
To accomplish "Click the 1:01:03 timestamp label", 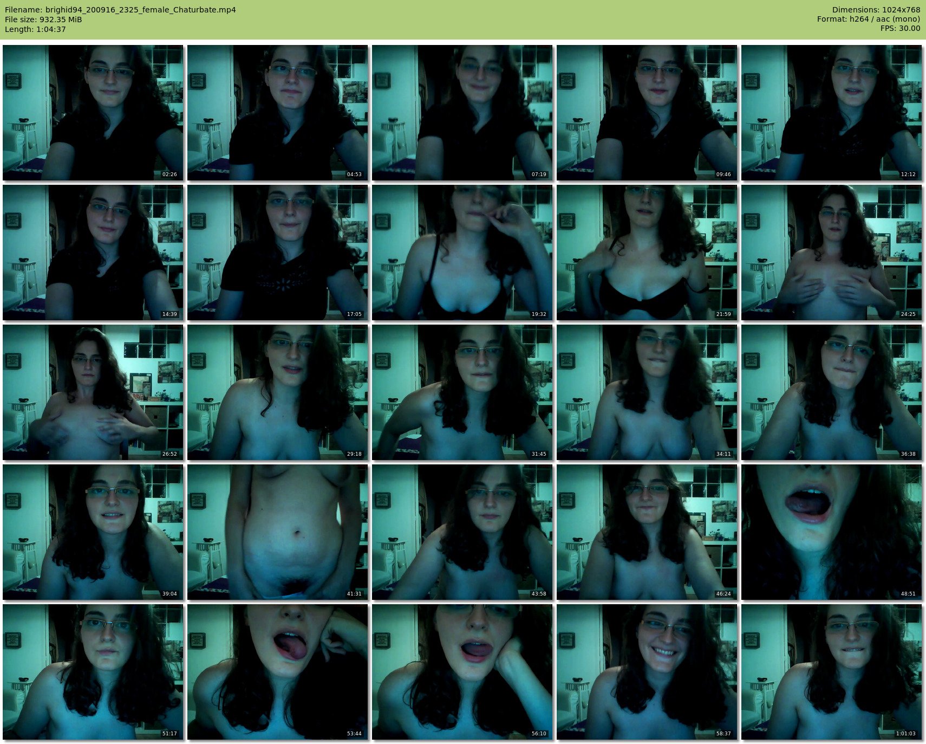I will click(x=905, y=734).
